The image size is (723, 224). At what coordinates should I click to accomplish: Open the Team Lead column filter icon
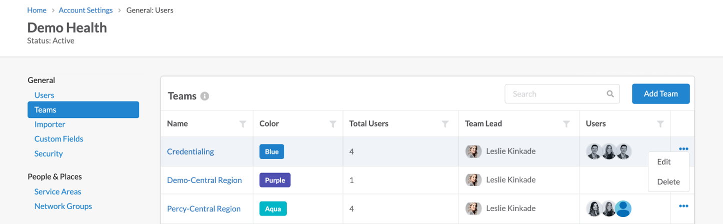tap(566, 123)
